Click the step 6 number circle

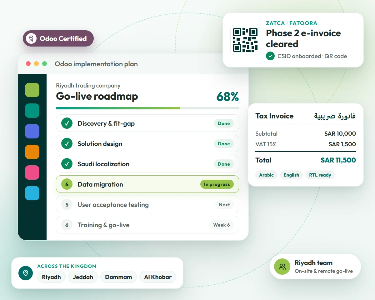pyautogui.click(x=67, y=225)
